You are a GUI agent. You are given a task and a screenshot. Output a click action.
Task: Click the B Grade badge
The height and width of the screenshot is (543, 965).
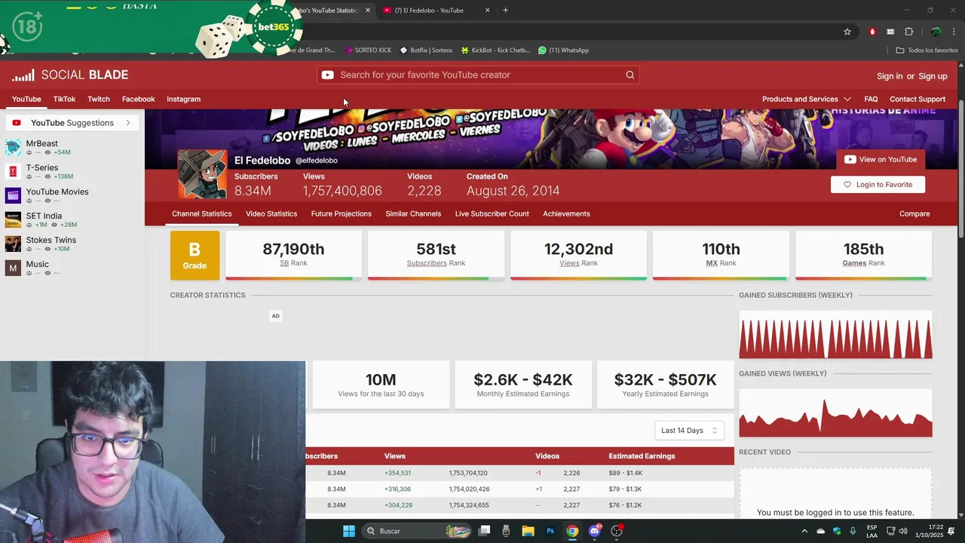[x=195, y=255]
